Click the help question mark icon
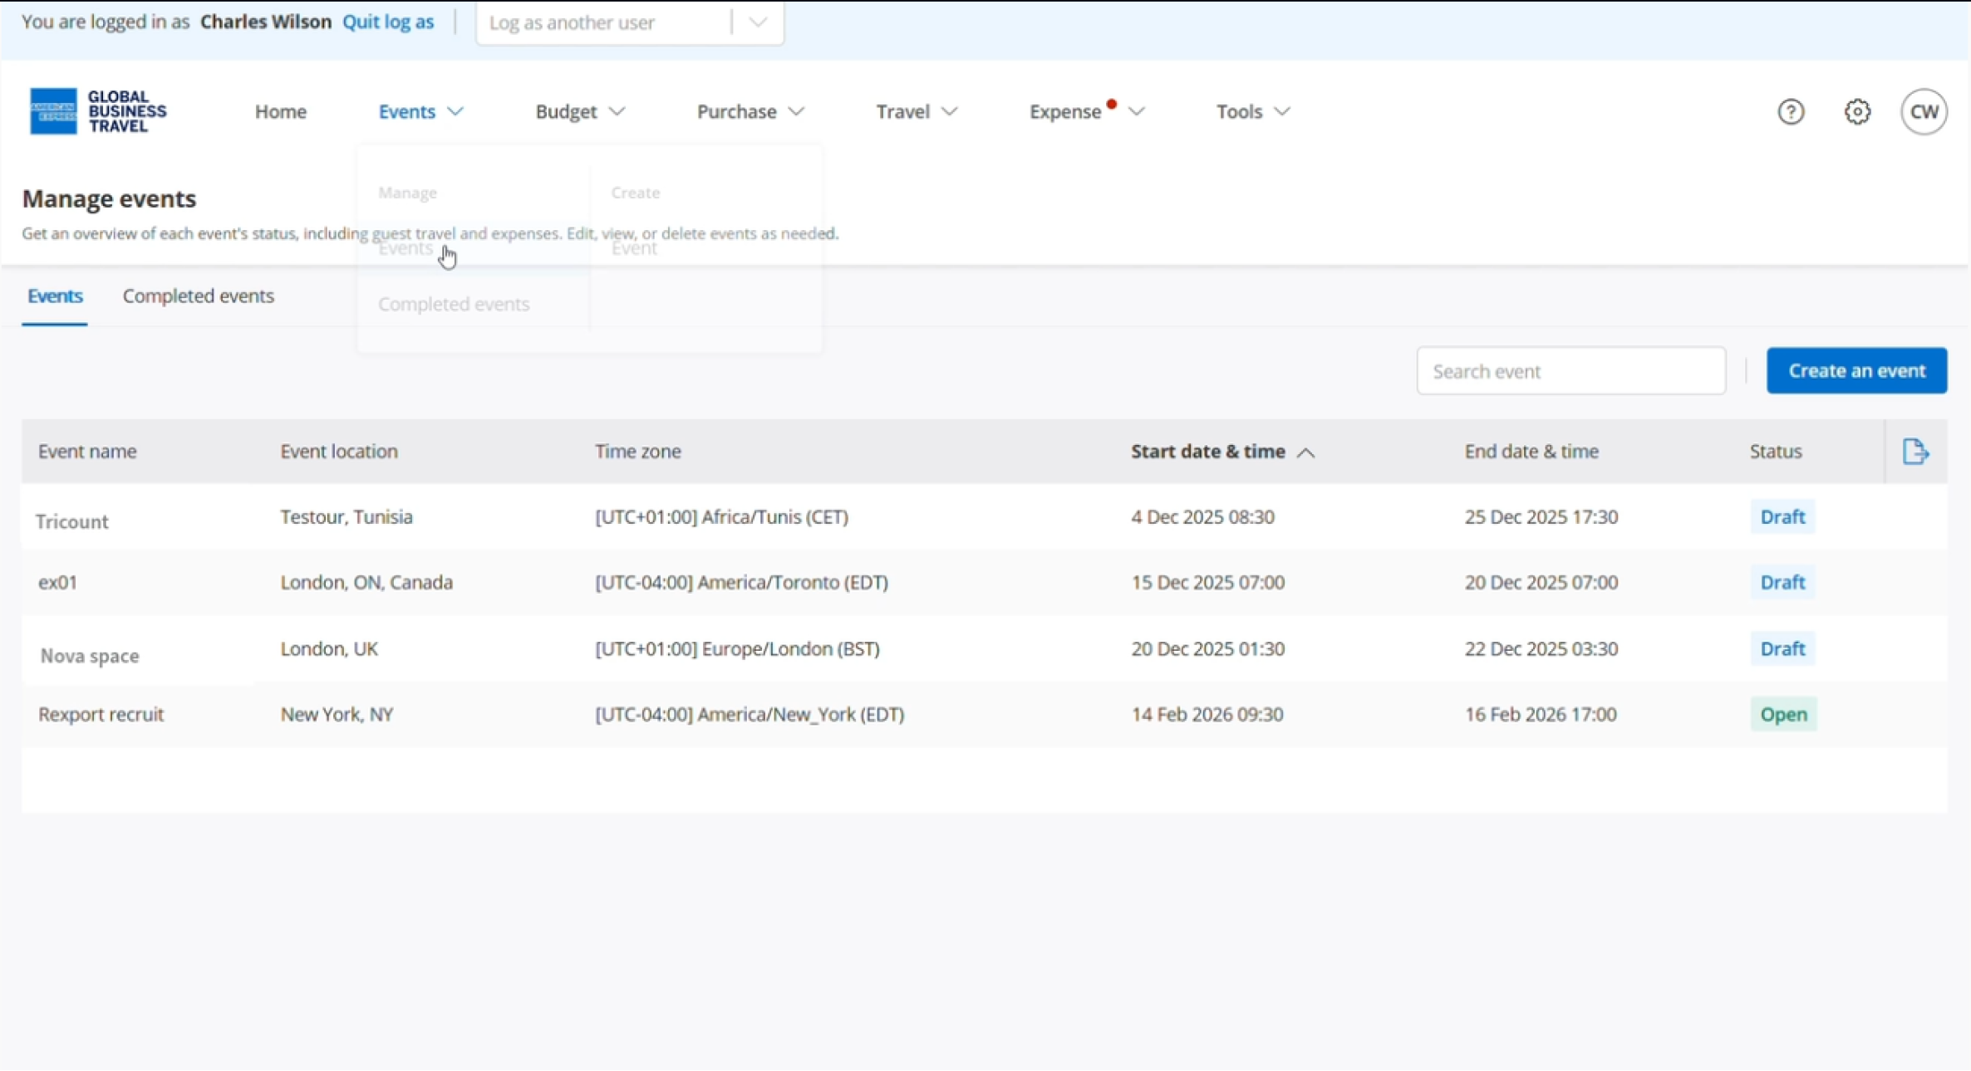 pyautogui.click(x=1791, y=111)
